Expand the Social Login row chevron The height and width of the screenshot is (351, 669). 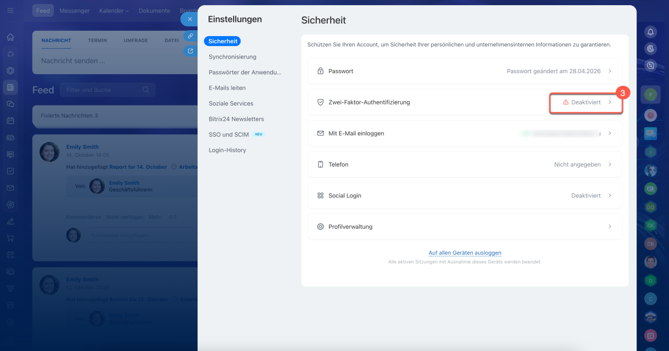pos(610,195)
